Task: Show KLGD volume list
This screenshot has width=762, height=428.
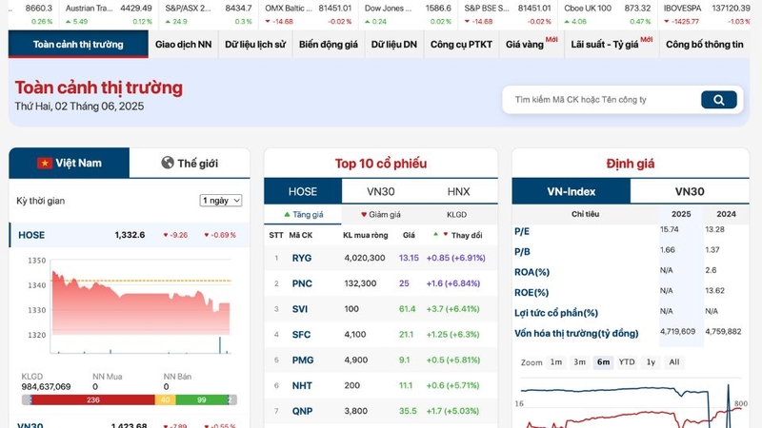Action: click(456, 215)
